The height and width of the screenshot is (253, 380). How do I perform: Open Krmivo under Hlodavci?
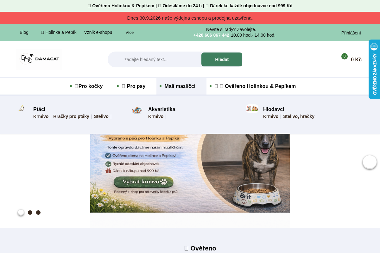(x=271, y=116)
